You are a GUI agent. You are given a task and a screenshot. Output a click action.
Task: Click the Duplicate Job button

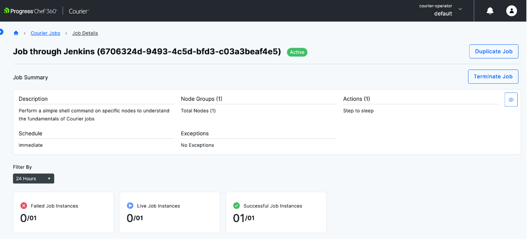[x=493, y=52]
